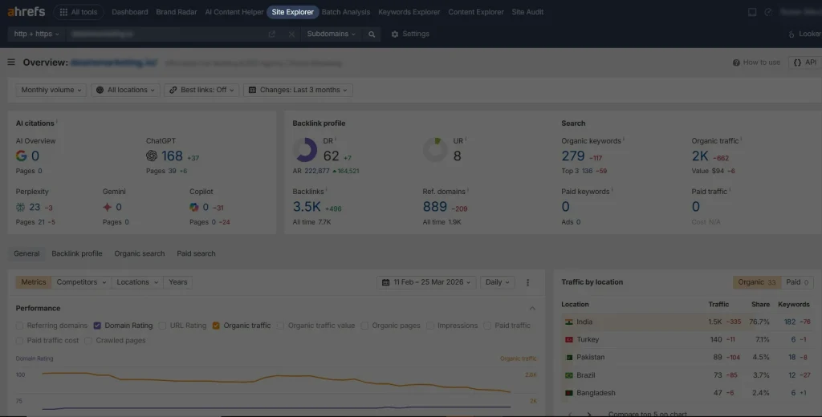Open Keywords Explorer

[x=409, y=12]
